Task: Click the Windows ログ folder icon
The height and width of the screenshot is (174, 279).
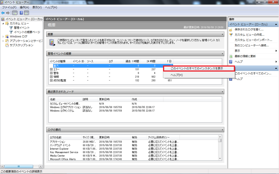Action: pos(7,36)
